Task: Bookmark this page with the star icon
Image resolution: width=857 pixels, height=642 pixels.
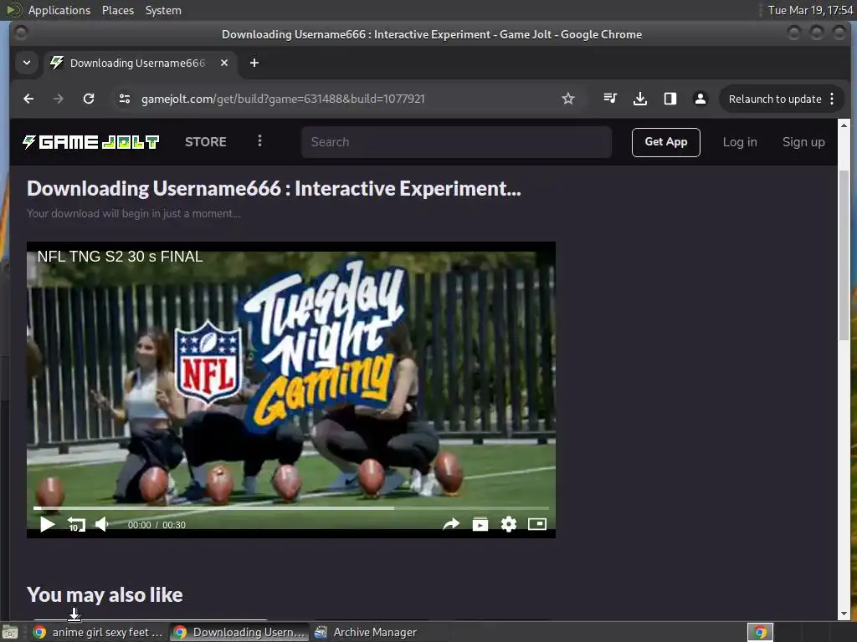Action: click(x=568, y=99)
